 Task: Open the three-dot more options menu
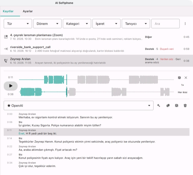185,23
